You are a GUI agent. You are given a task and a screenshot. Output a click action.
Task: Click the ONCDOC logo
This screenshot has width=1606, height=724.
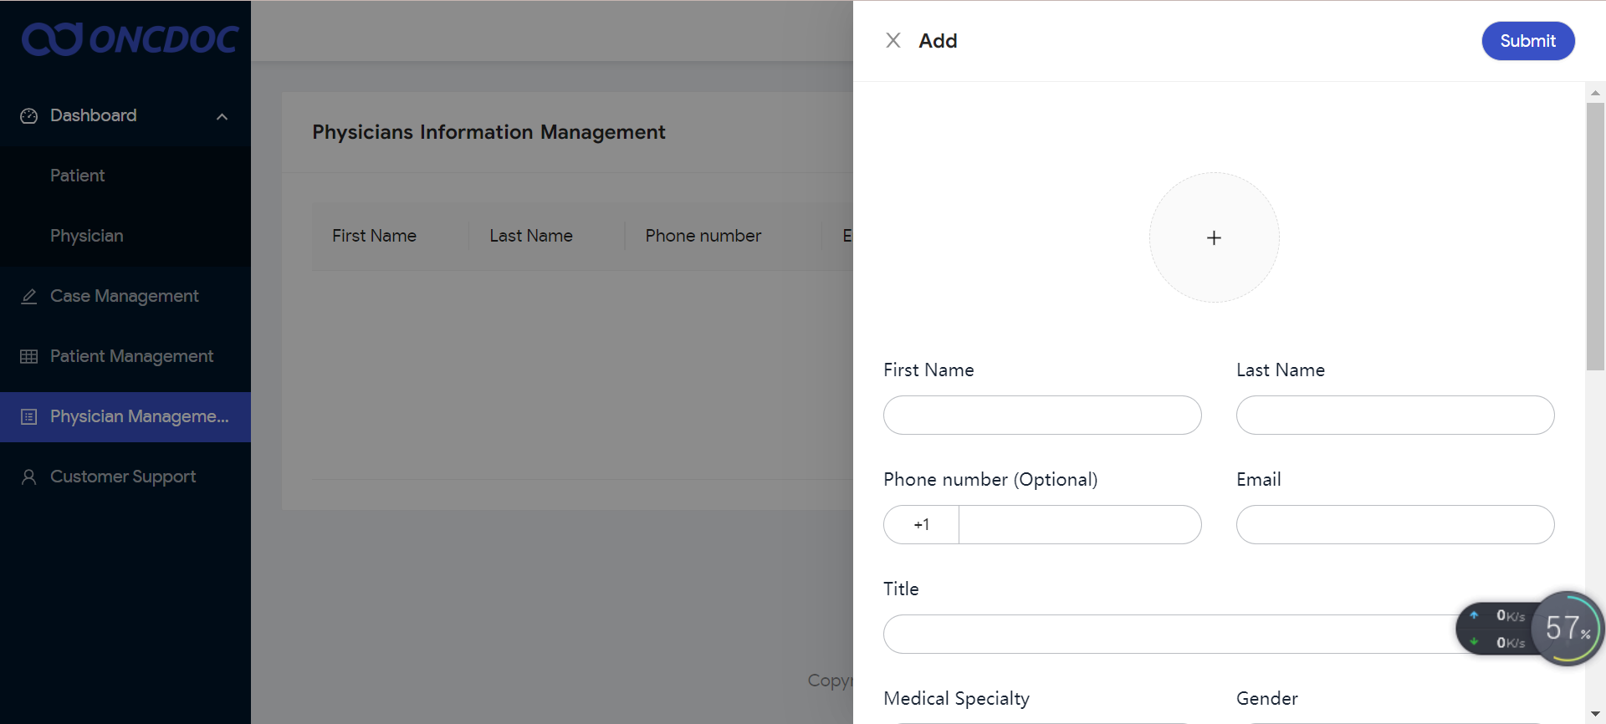click(x=130, y=39)
